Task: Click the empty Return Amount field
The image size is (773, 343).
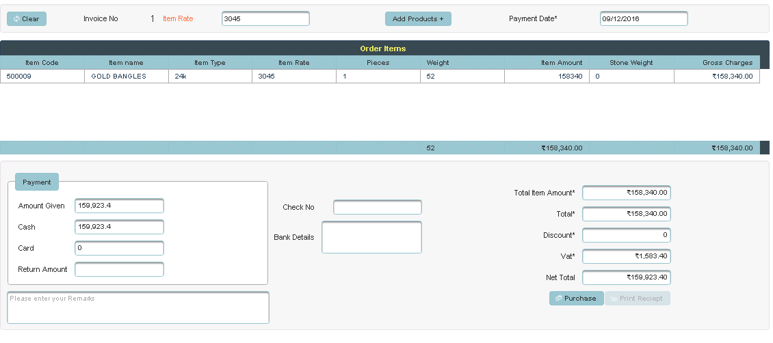Action: 119,269
